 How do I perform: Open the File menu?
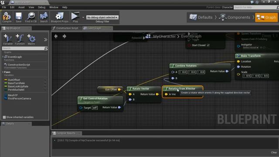pos(4,7)
